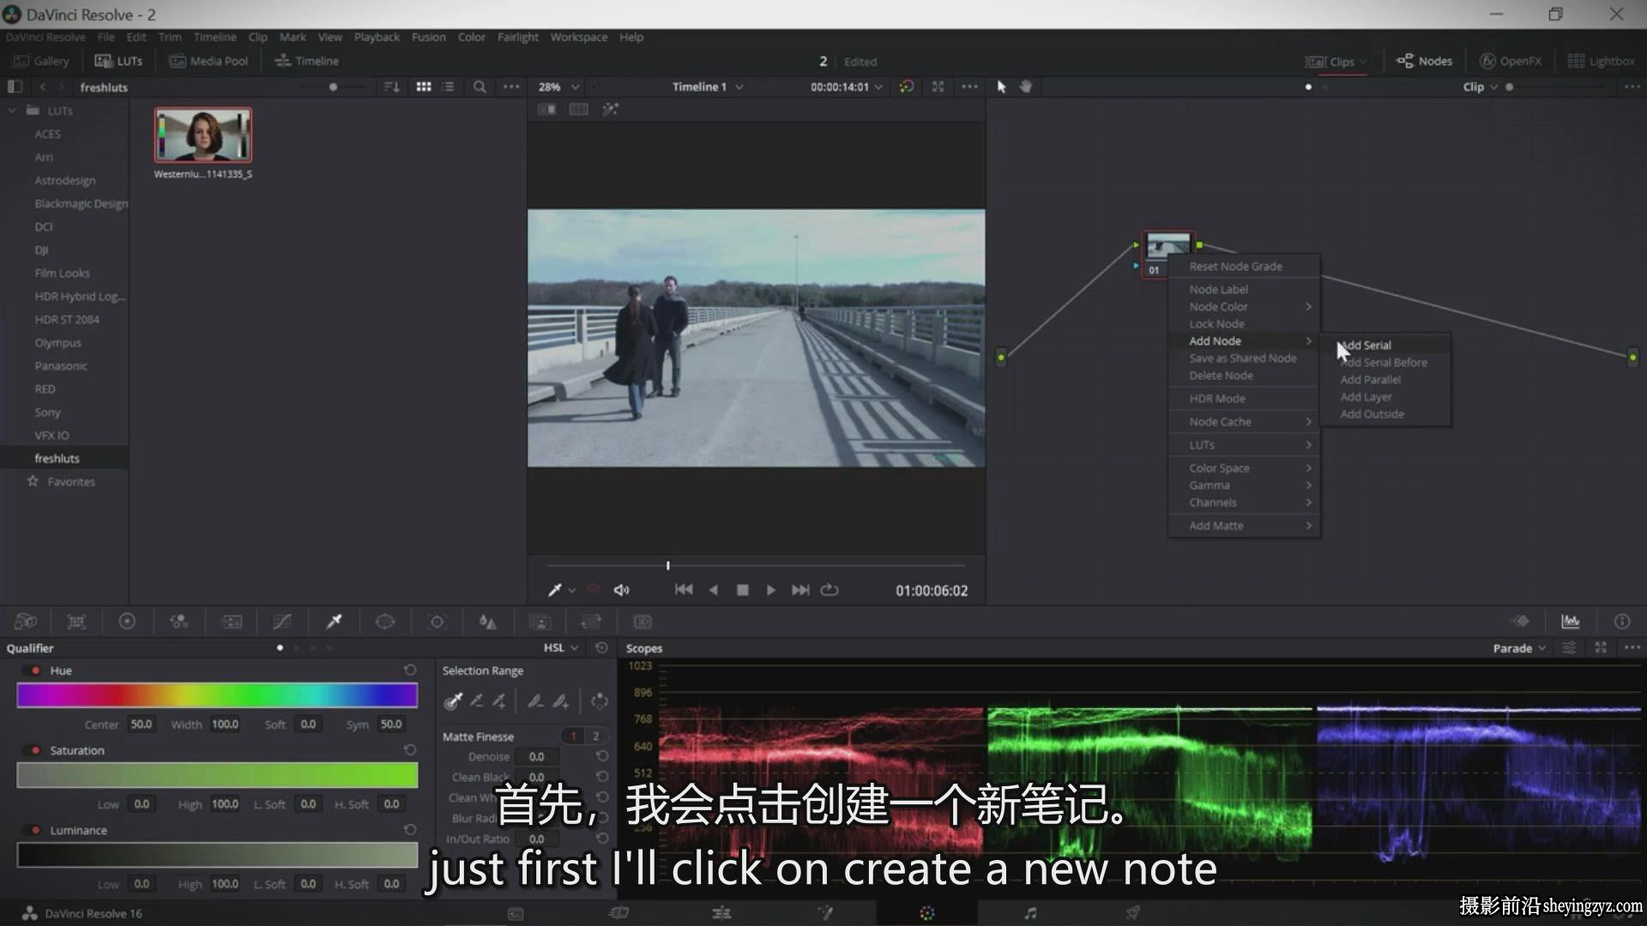
Task: Open the Color Wheels palette
Action: (x=127, y=622)
